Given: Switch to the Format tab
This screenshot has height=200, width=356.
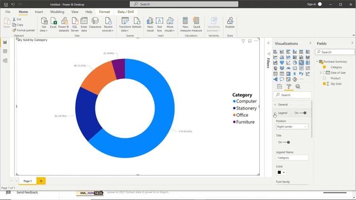Looking at the screenshot, I should [105, 12].
